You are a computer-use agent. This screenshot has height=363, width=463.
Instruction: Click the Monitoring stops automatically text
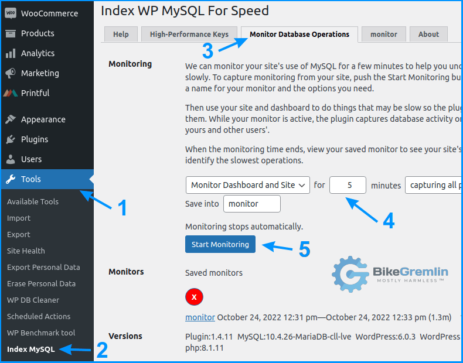pyautogui.click(x=244, y=227)
